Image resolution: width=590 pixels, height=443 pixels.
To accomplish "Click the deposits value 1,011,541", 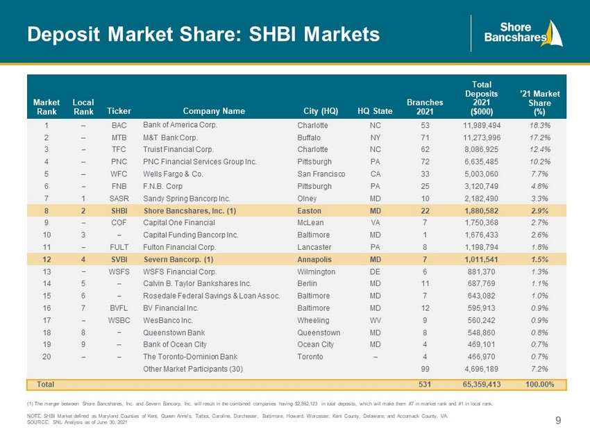I will [x=482, y=259].
